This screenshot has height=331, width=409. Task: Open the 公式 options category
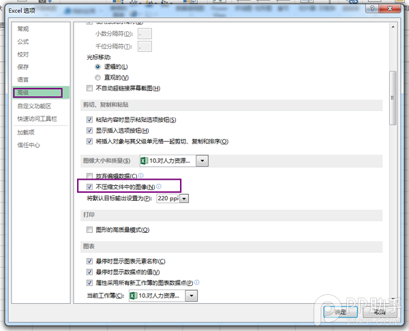pos(23,42)
